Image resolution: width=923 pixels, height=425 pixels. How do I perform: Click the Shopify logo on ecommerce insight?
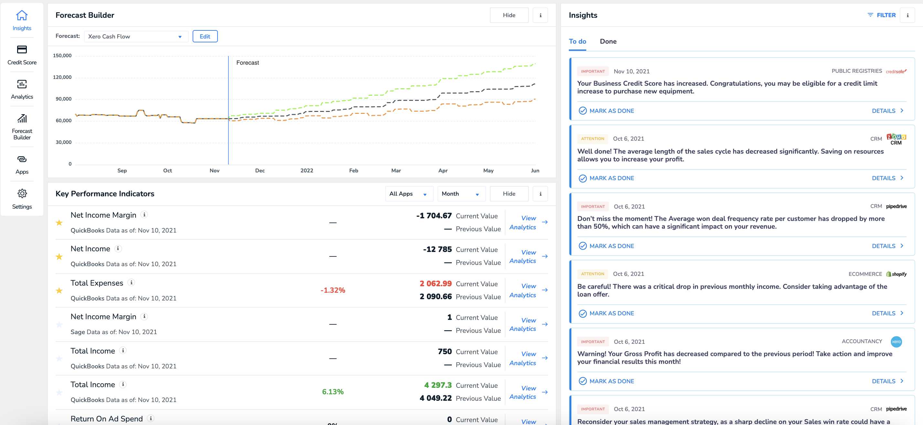(x=896, y=274)
